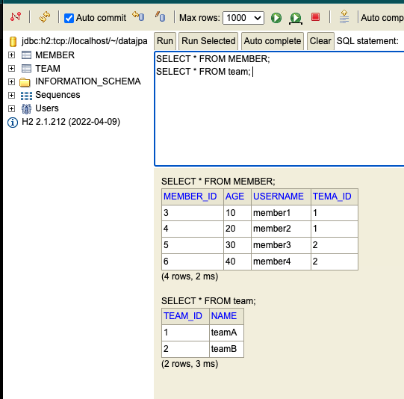Click the teamB cell
Viewport: 404px width, 399px height.
[x=226, y=349]
